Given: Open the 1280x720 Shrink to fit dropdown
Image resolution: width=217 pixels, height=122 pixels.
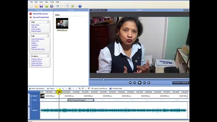Looking at the screenshot, I should point(98,10).
